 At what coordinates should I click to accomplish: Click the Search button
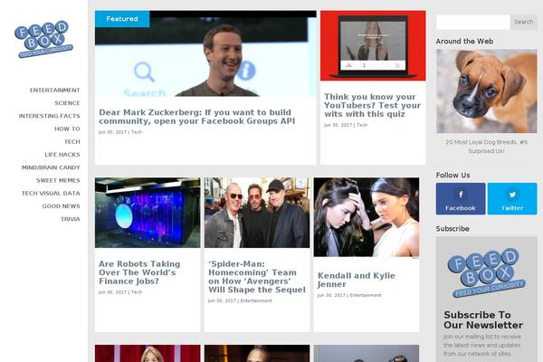point(524,22)
